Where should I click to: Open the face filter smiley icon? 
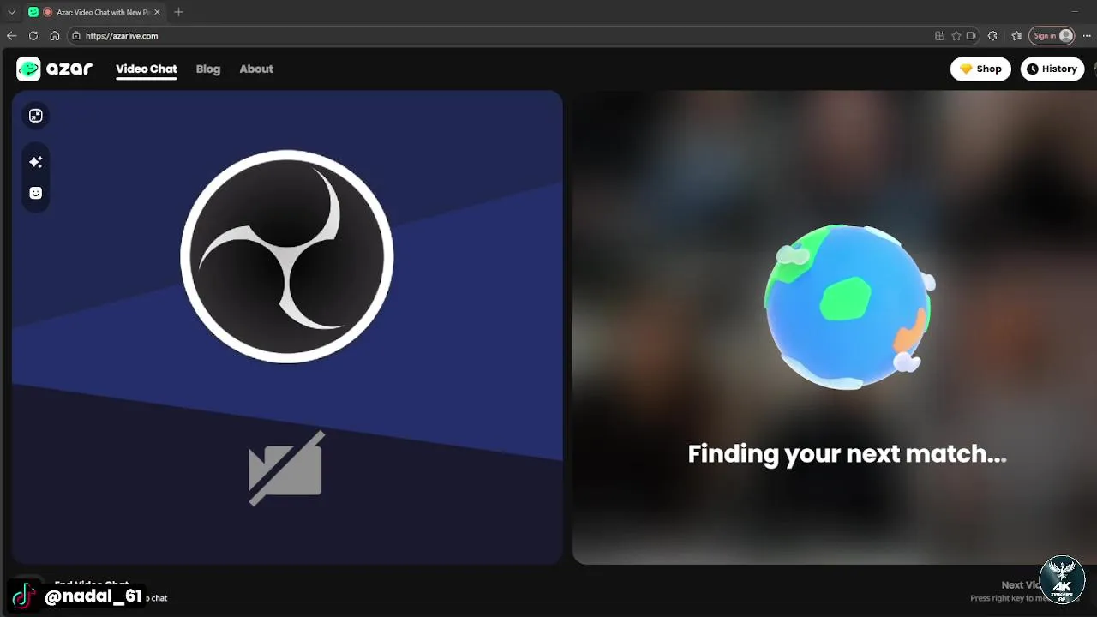(x=36, y=194)
